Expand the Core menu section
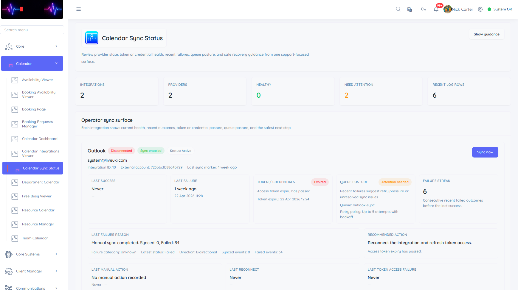This screenshot has height=290, width=518. 32,46
